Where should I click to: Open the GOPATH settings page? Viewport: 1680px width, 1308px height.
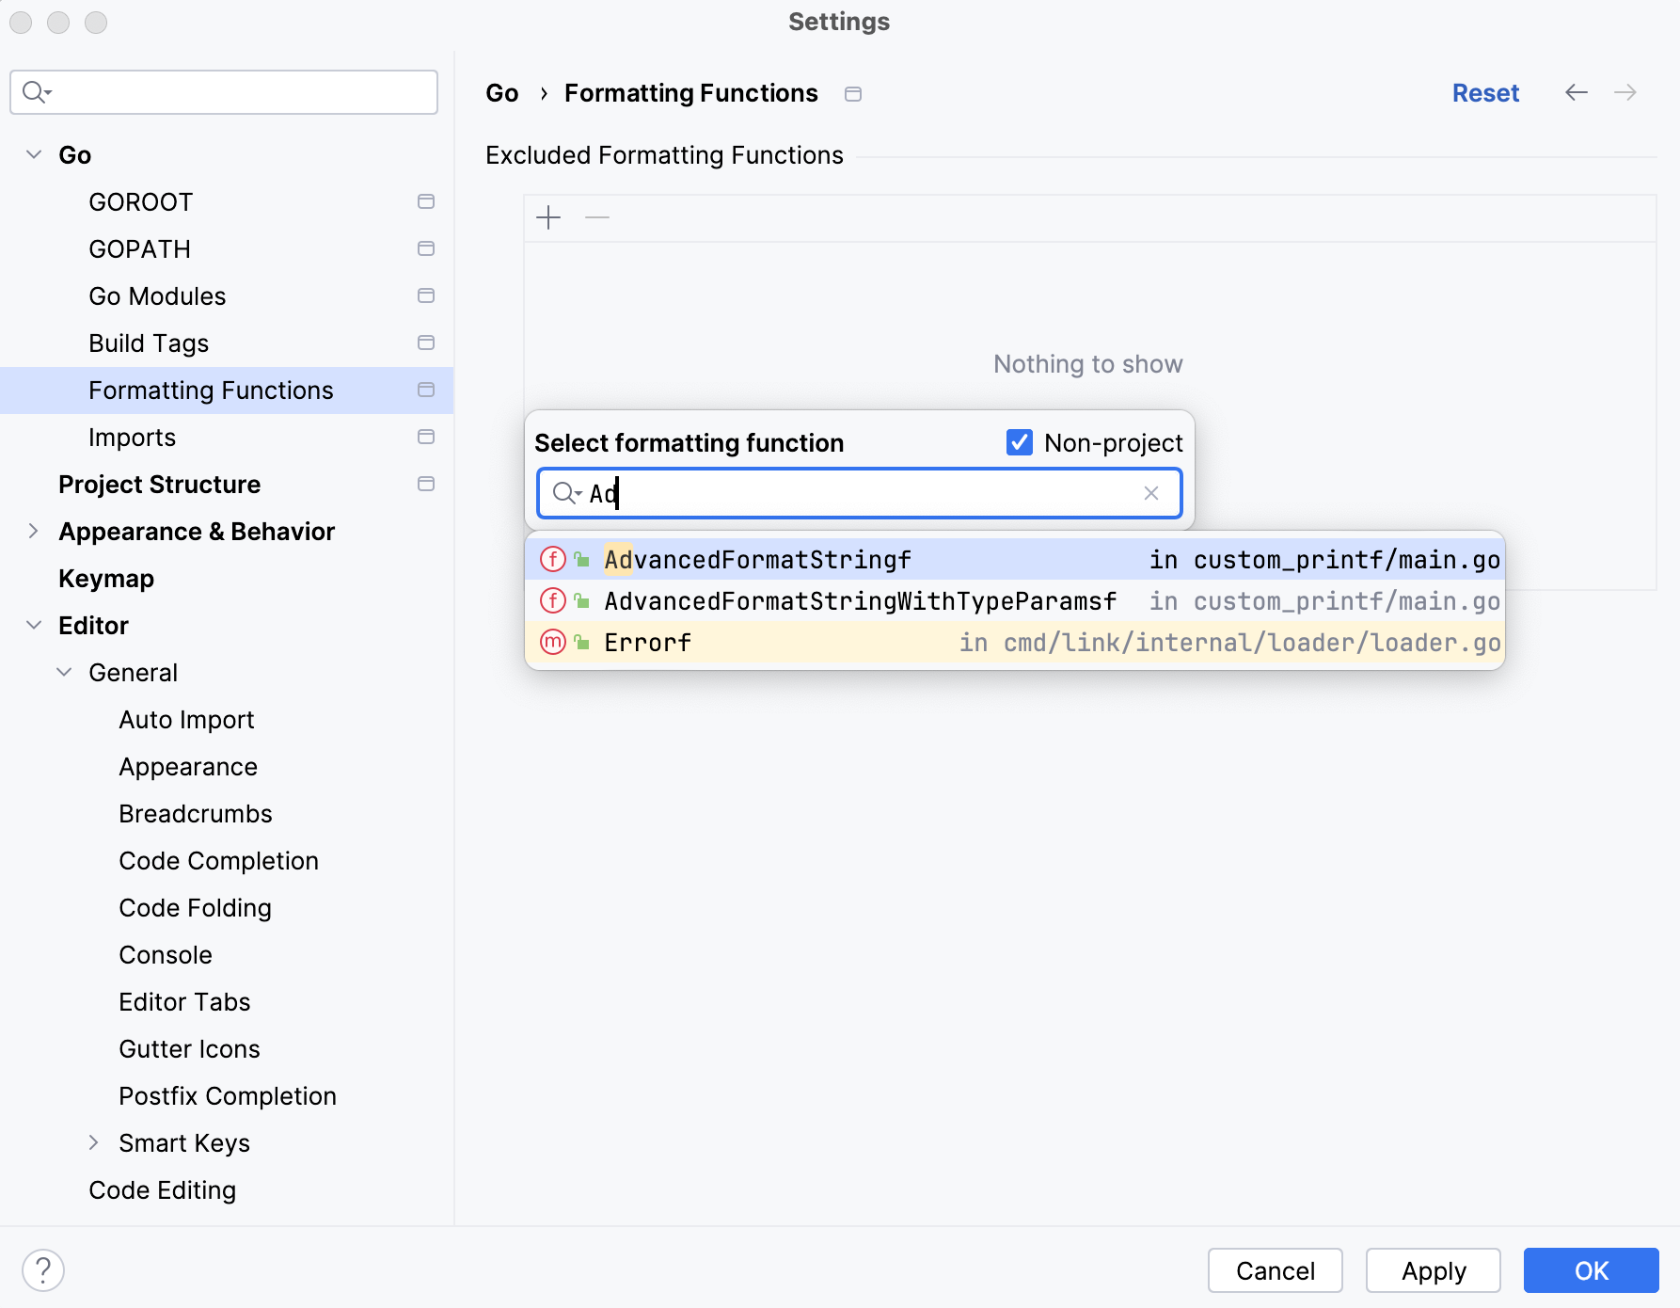pyautogui.click(x=140, y=249)
